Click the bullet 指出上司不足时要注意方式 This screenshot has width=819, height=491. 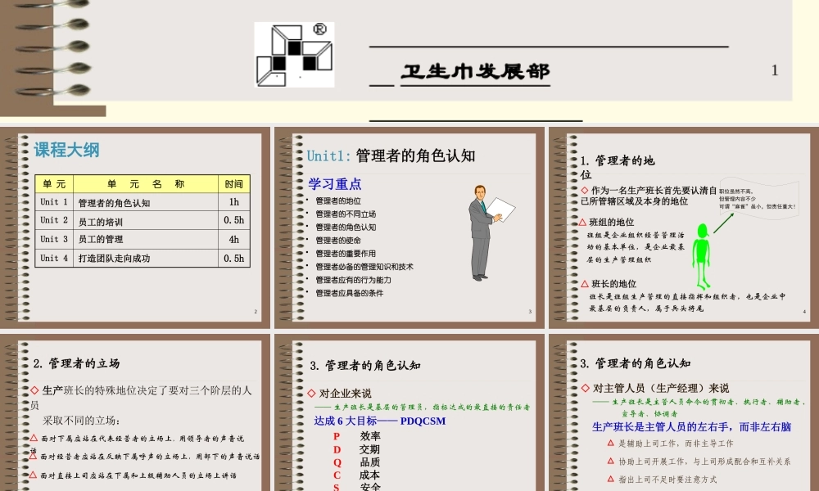(x=667, y=480)
